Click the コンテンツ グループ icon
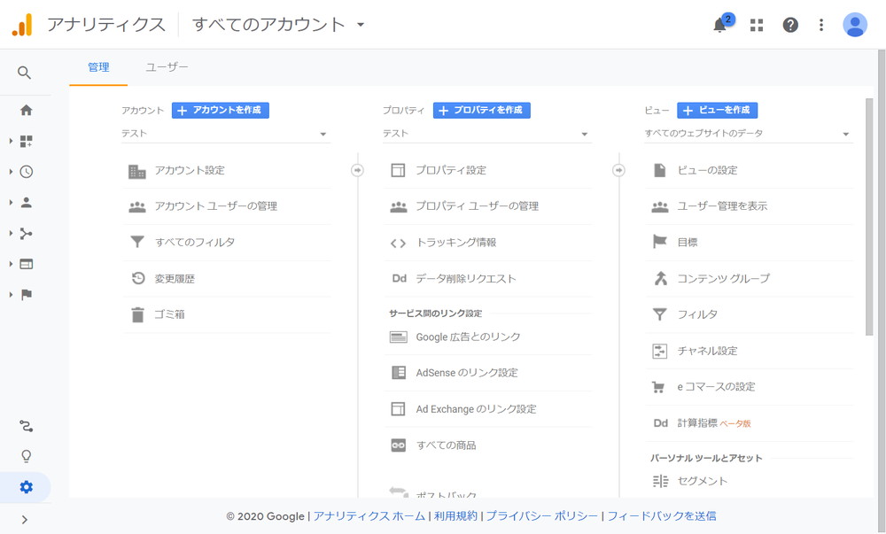The height and width of the screenshot is (534, 886). coord(661,278)
